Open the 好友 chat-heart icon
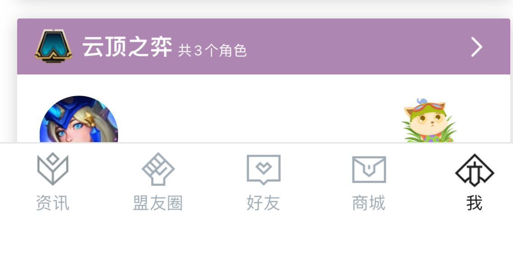Screen dimensions: 513x259 263,170
